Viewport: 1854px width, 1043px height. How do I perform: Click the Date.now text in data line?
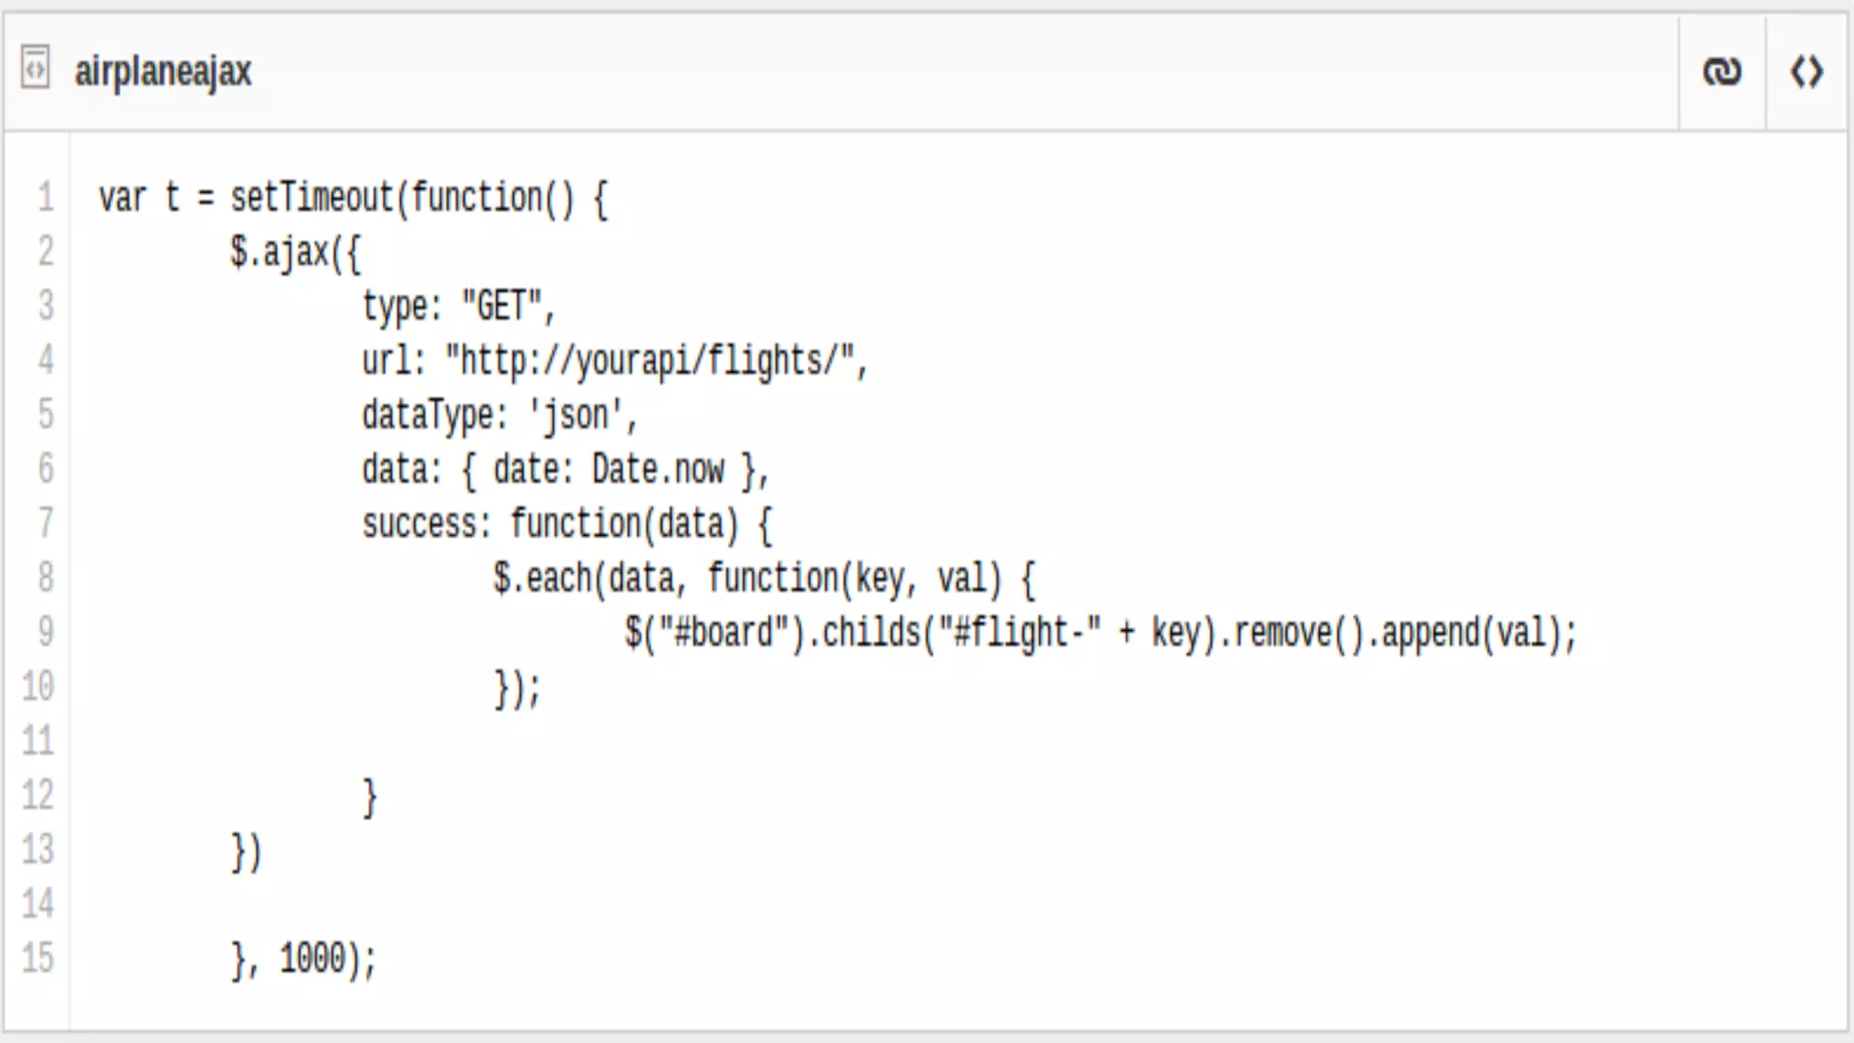[x=658, y=470]
